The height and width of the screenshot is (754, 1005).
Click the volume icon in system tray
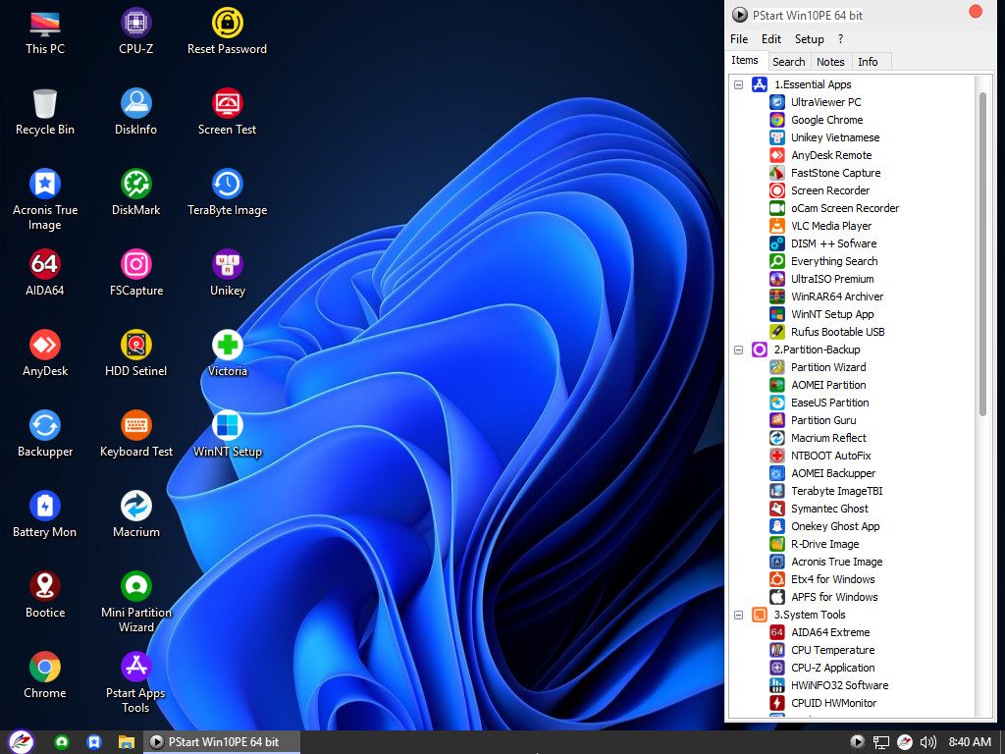[927, 742]
